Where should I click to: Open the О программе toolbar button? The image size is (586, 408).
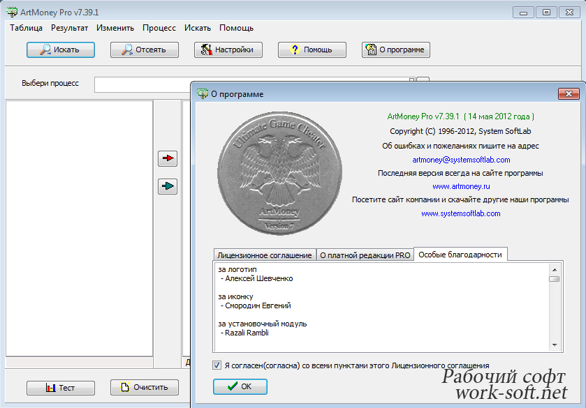click(396, 50)
